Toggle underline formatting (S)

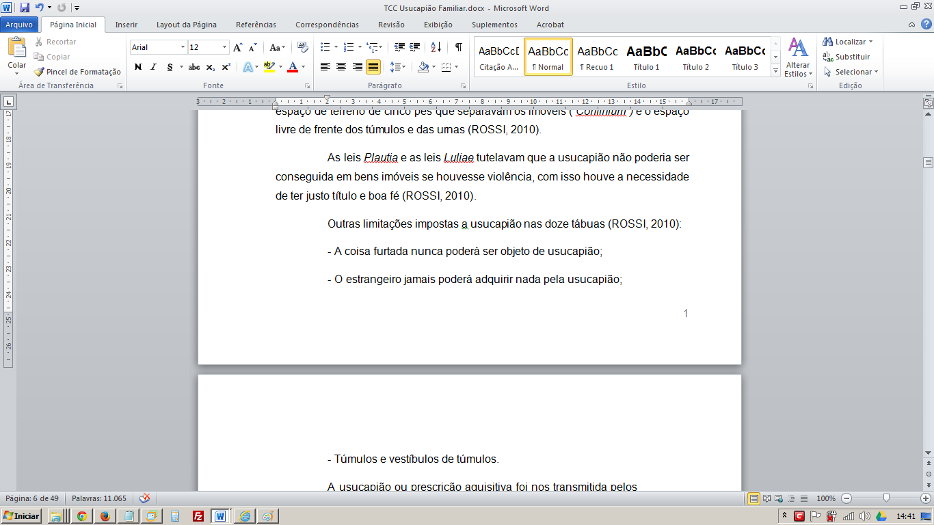(170, 67)
